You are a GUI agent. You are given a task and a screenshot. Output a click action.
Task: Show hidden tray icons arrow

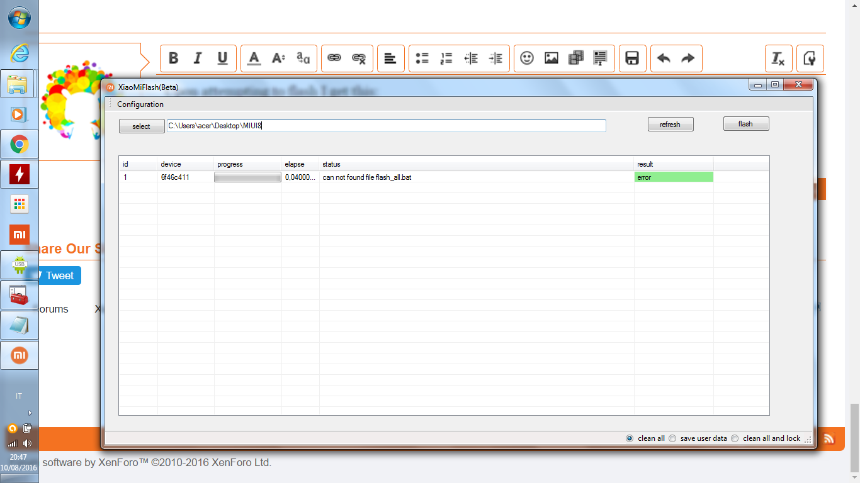click(30, 413)
